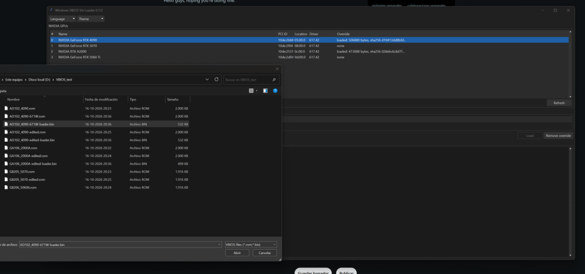585x274 pixels.
Task: Click the Location column header
Action: (x=301, y=34)
